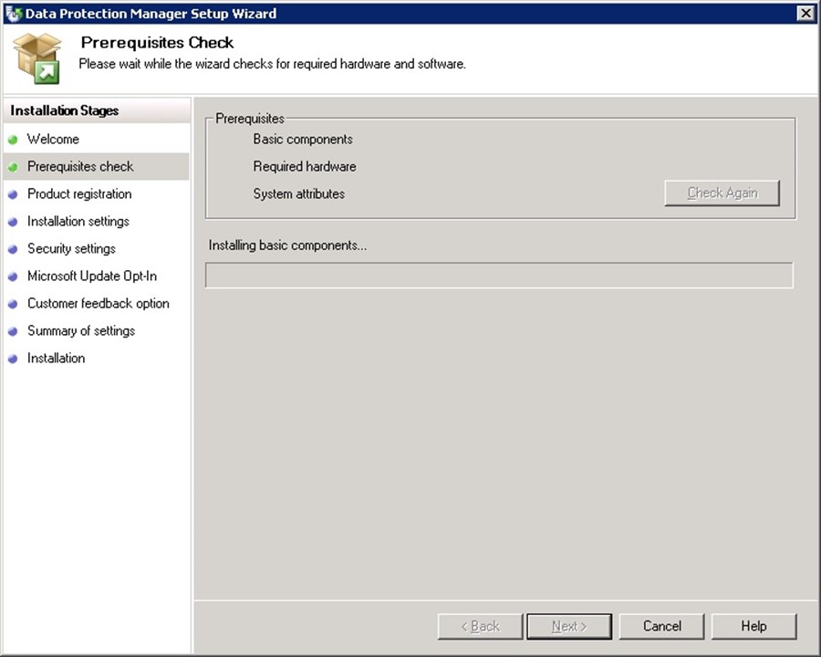The height and width of the screenshot is (657, 821).
Task: Click the Back button
Action: click(x=480, y=626)
